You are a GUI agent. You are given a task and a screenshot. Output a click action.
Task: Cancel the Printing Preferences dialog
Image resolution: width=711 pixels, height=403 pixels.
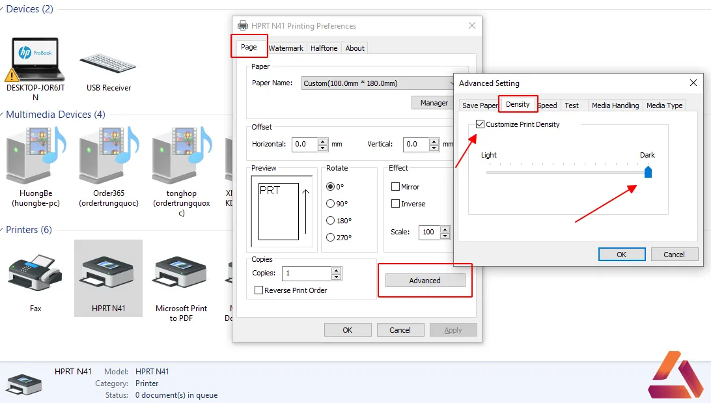(400, 330)
